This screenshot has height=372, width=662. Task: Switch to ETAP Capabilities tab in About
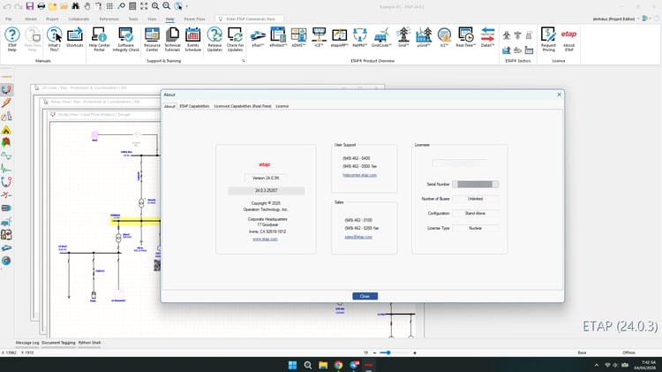click(x=194, y=106)
